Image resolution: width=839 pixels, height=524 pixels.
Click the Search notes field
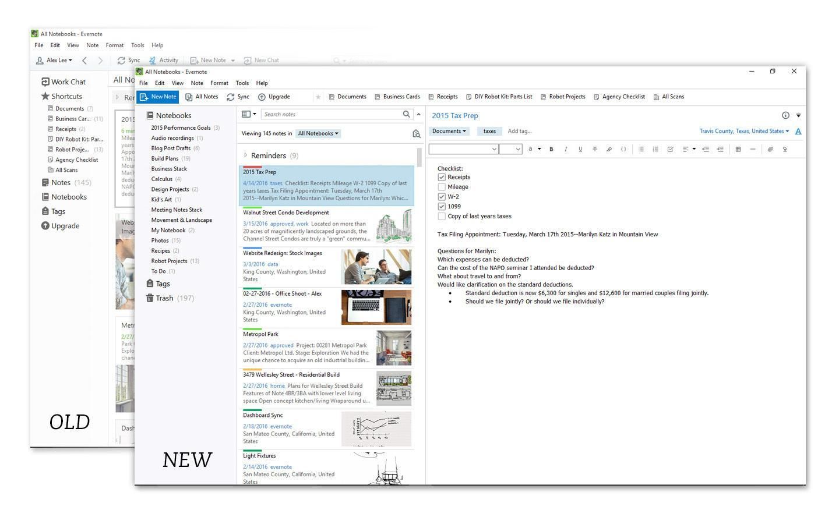point(331,114)
